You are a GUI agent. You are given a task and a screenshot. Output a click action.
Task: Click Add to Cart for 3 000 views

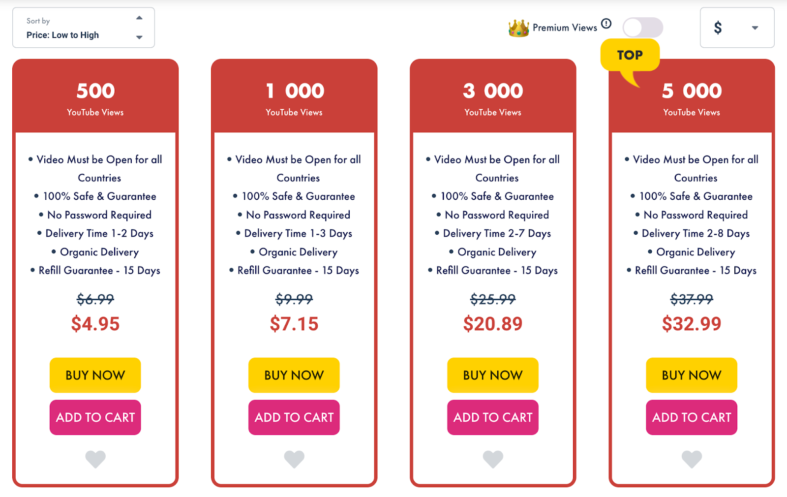pyautogui.click(x=493, y=417)
